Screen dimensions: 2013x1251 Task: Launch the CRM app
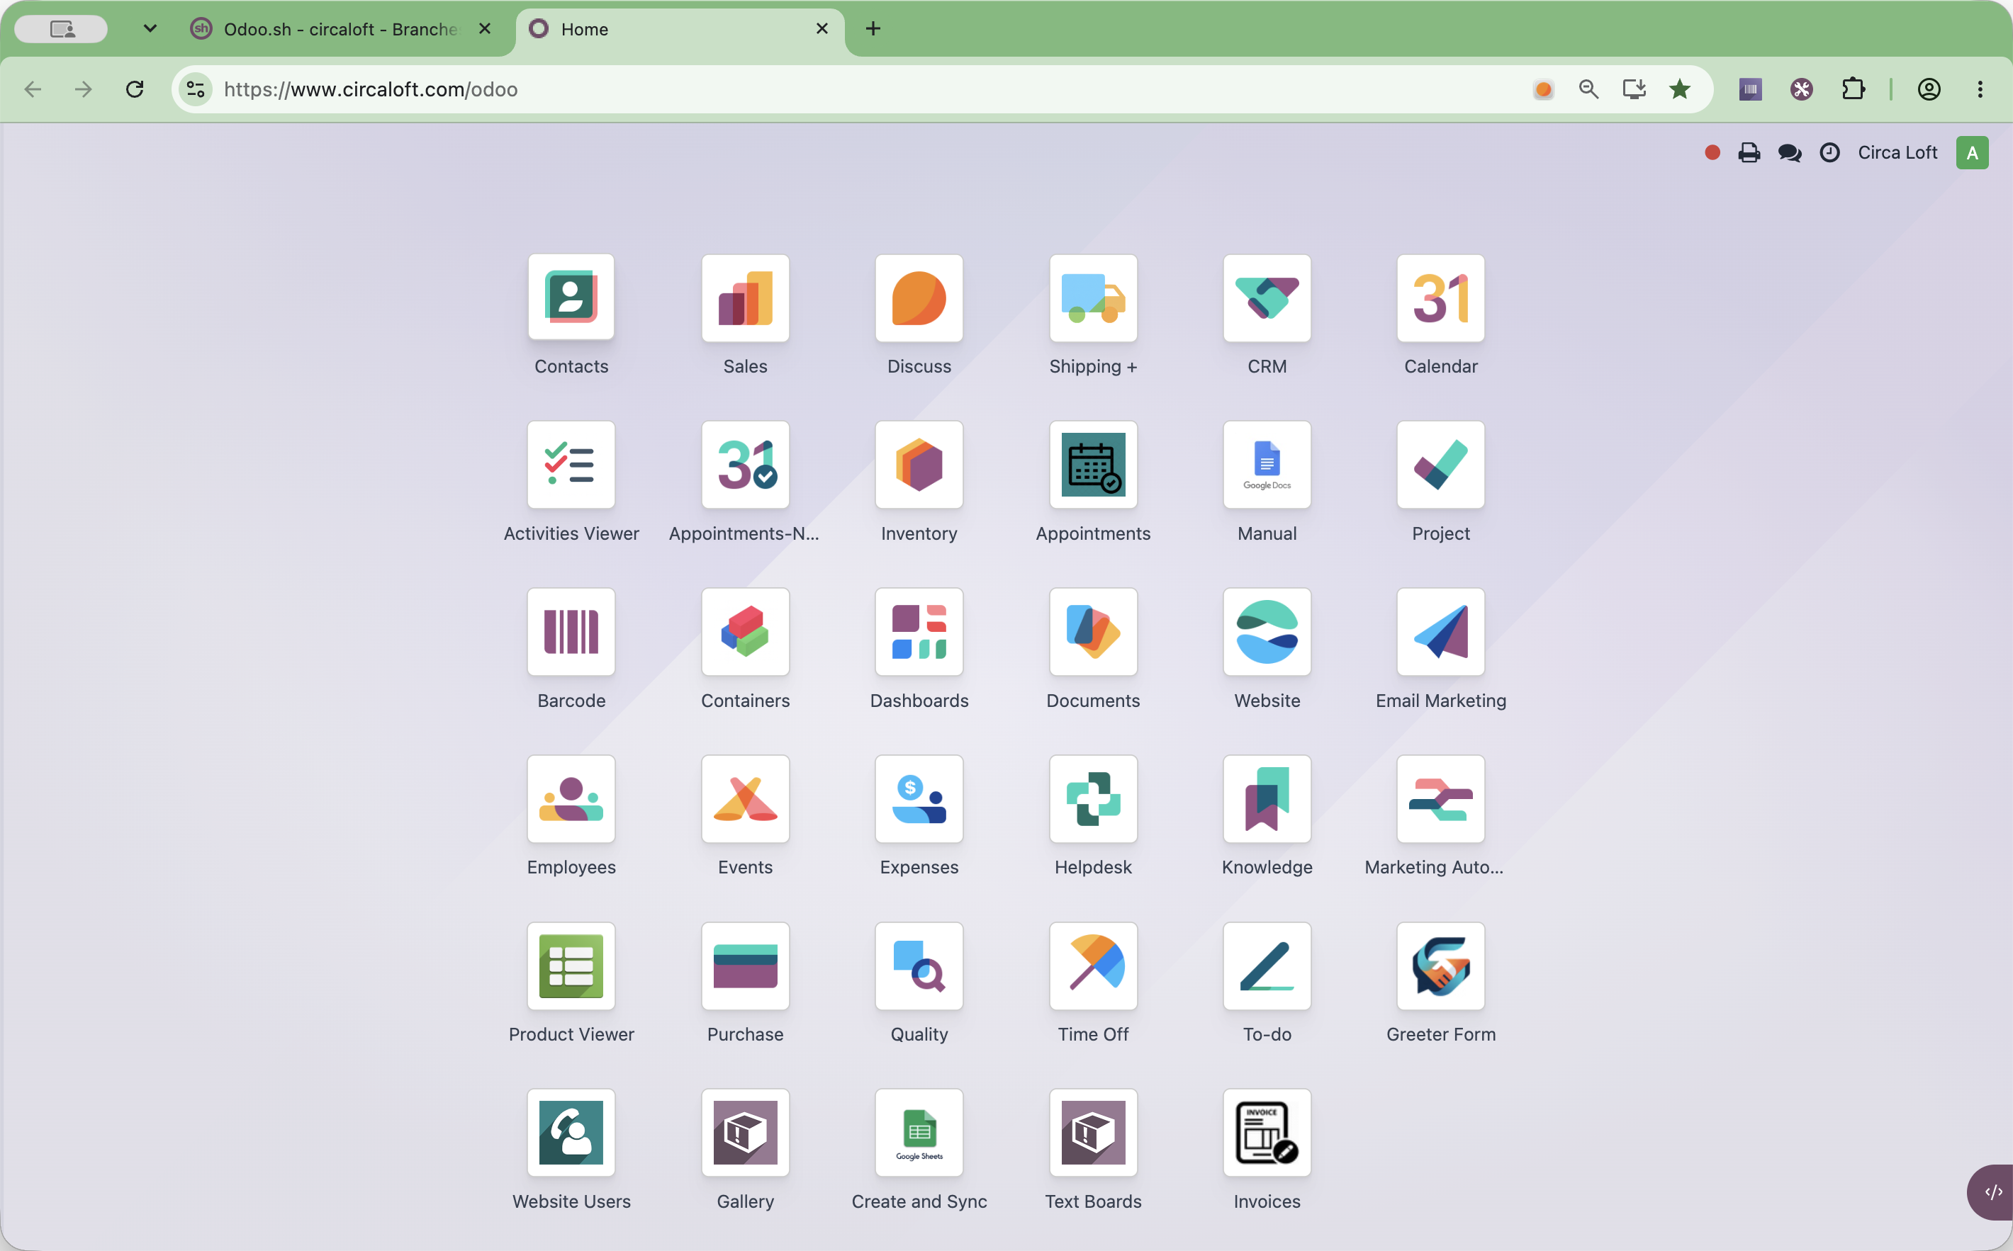[1267, 298]
